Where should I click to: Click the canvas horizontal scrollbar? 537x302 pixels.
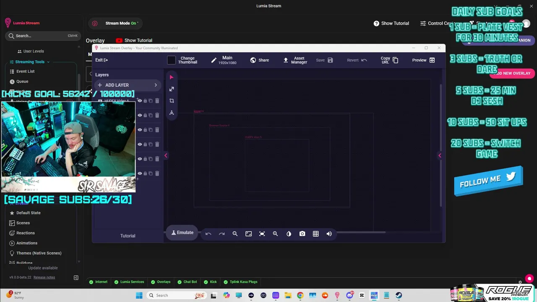361,232
